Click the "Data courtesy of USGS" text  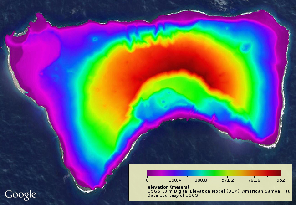173,195
